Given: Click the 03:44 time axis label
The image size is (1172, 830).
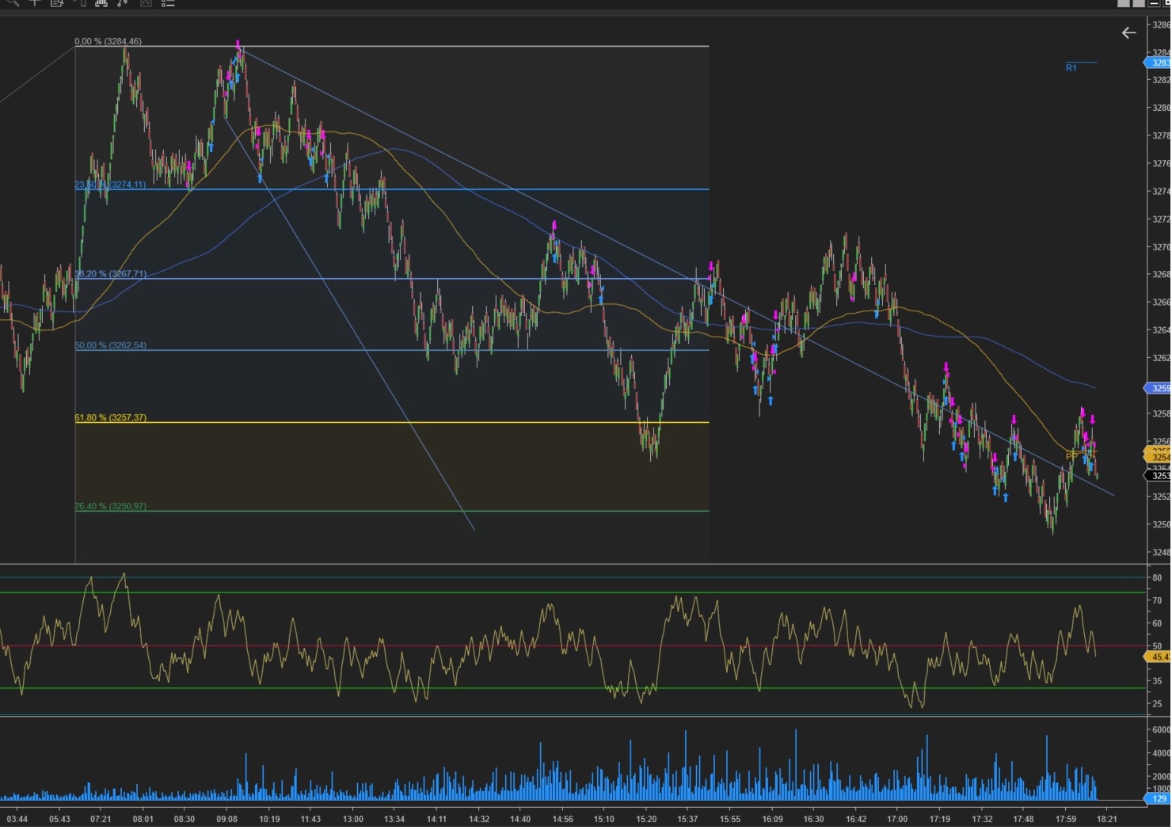Looking at the screenshot, I should click(x=17, y=819).
